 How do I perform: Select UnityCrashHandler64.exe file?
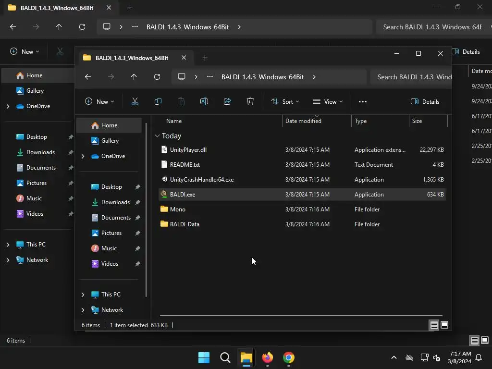click(x=302, y=180)
